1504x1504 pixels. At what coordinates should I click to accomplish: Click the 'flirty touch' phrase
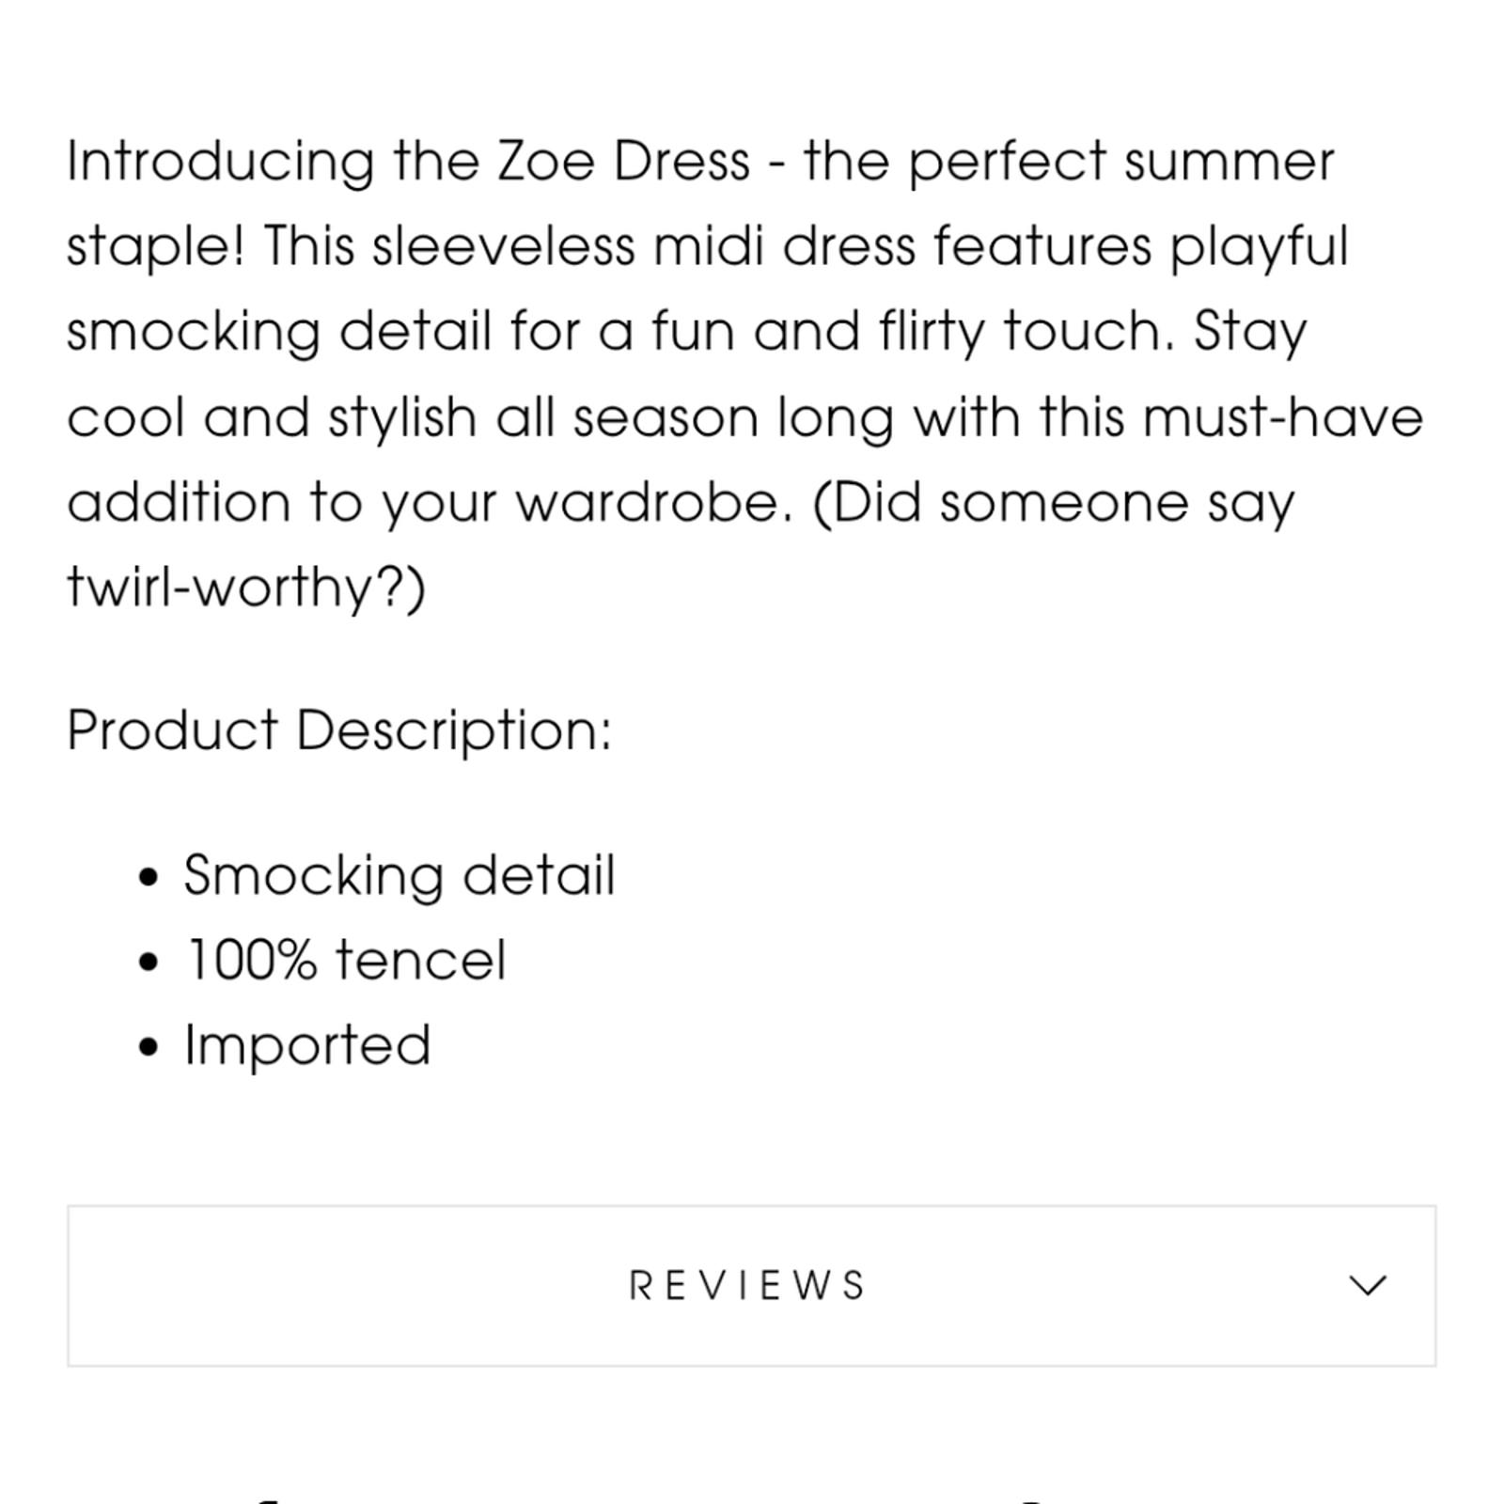(x=1020, y=334)
